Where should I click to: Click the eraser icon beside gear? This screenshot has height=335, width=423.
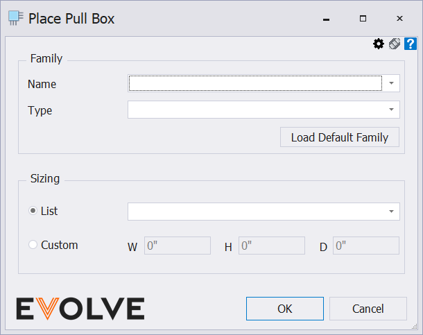coord(395,44)
